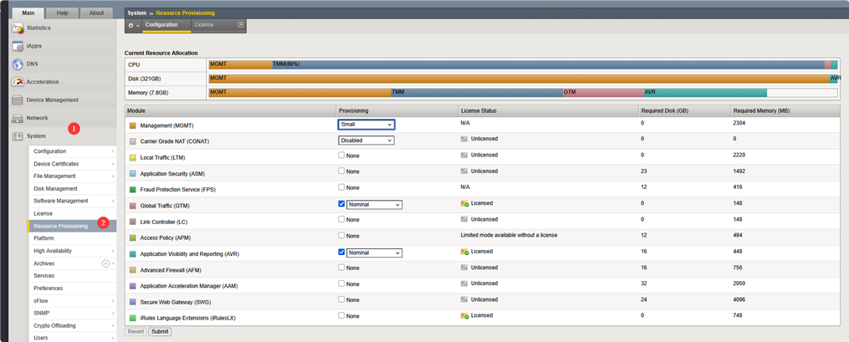Click the License tab pop-out icon
The width and height of the screenshot is (849, 342).
(241, 25)
